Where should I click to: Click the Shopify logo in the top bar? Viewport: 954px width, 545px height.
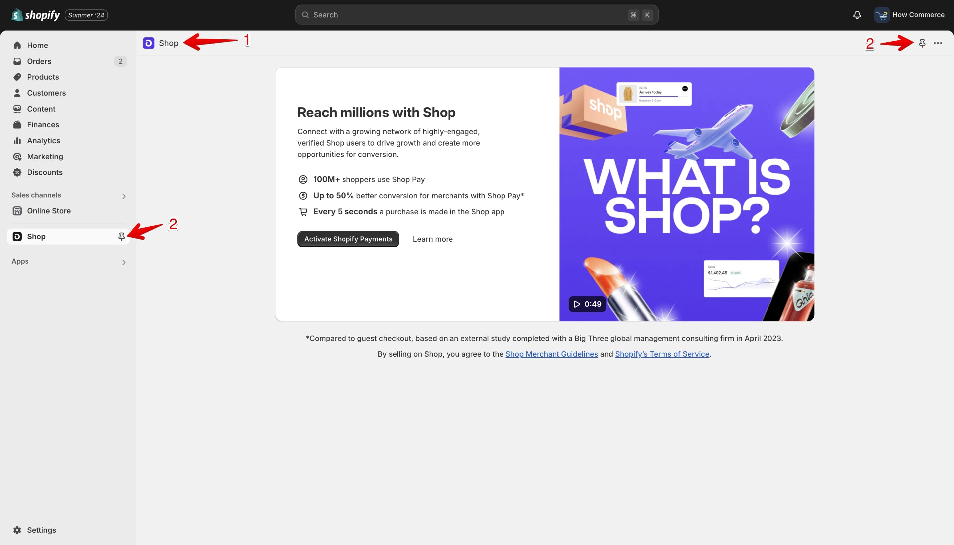35,15
